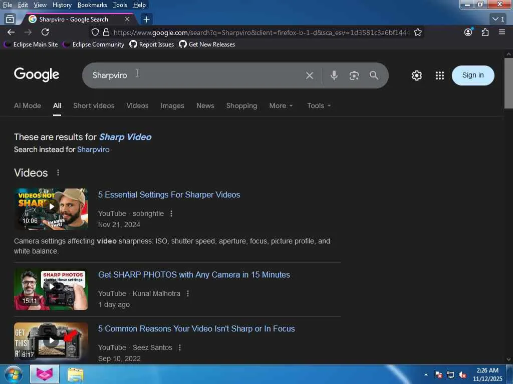Switch to AI Mode tab
The height and width of the screenshot is (384, 513).
tap(28, 106)
